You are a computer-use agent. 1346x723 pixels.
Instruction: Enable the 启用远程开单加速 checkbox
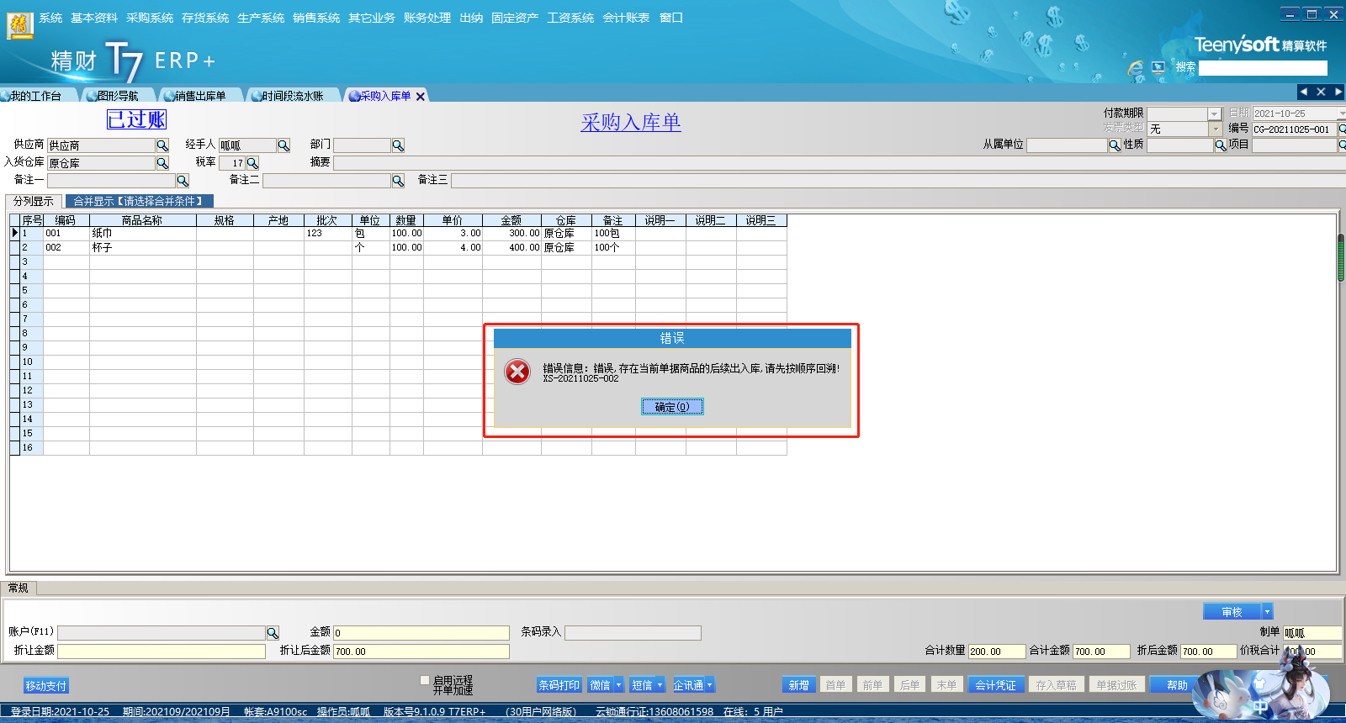(425, 680)
